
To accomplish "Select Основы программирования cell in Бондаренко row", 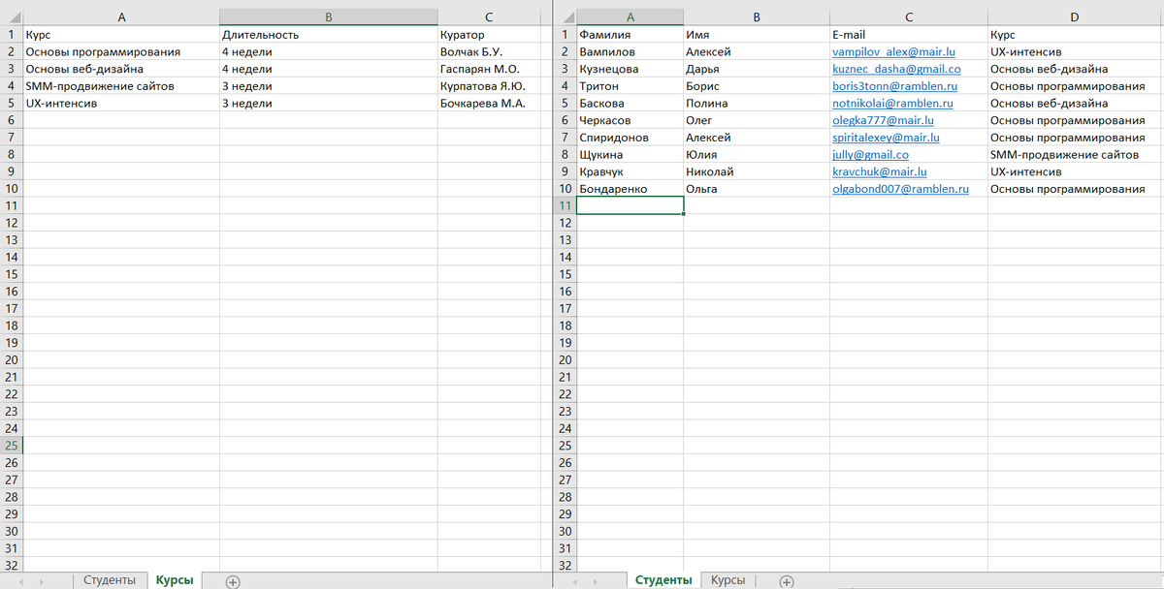I will (1075, 189).
